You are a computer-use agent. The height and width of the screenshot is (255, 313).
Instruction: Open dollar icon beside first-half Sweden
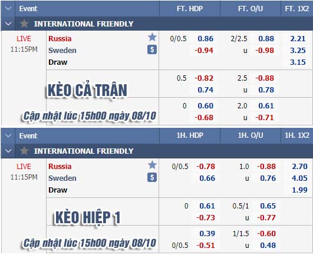click(x=152, y=177)
